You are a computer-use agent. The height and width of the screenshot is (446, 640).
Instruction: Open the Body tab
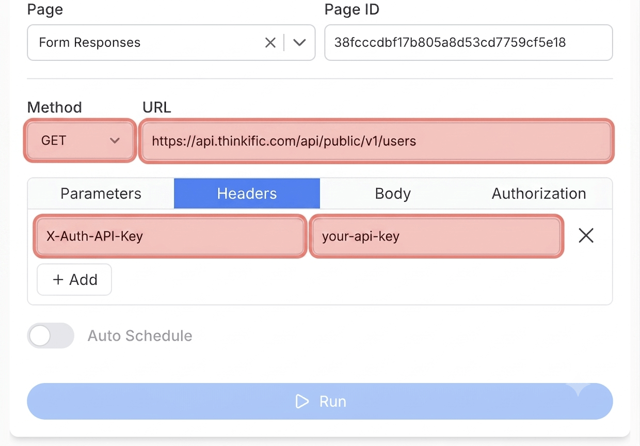(x=393, y=194)
